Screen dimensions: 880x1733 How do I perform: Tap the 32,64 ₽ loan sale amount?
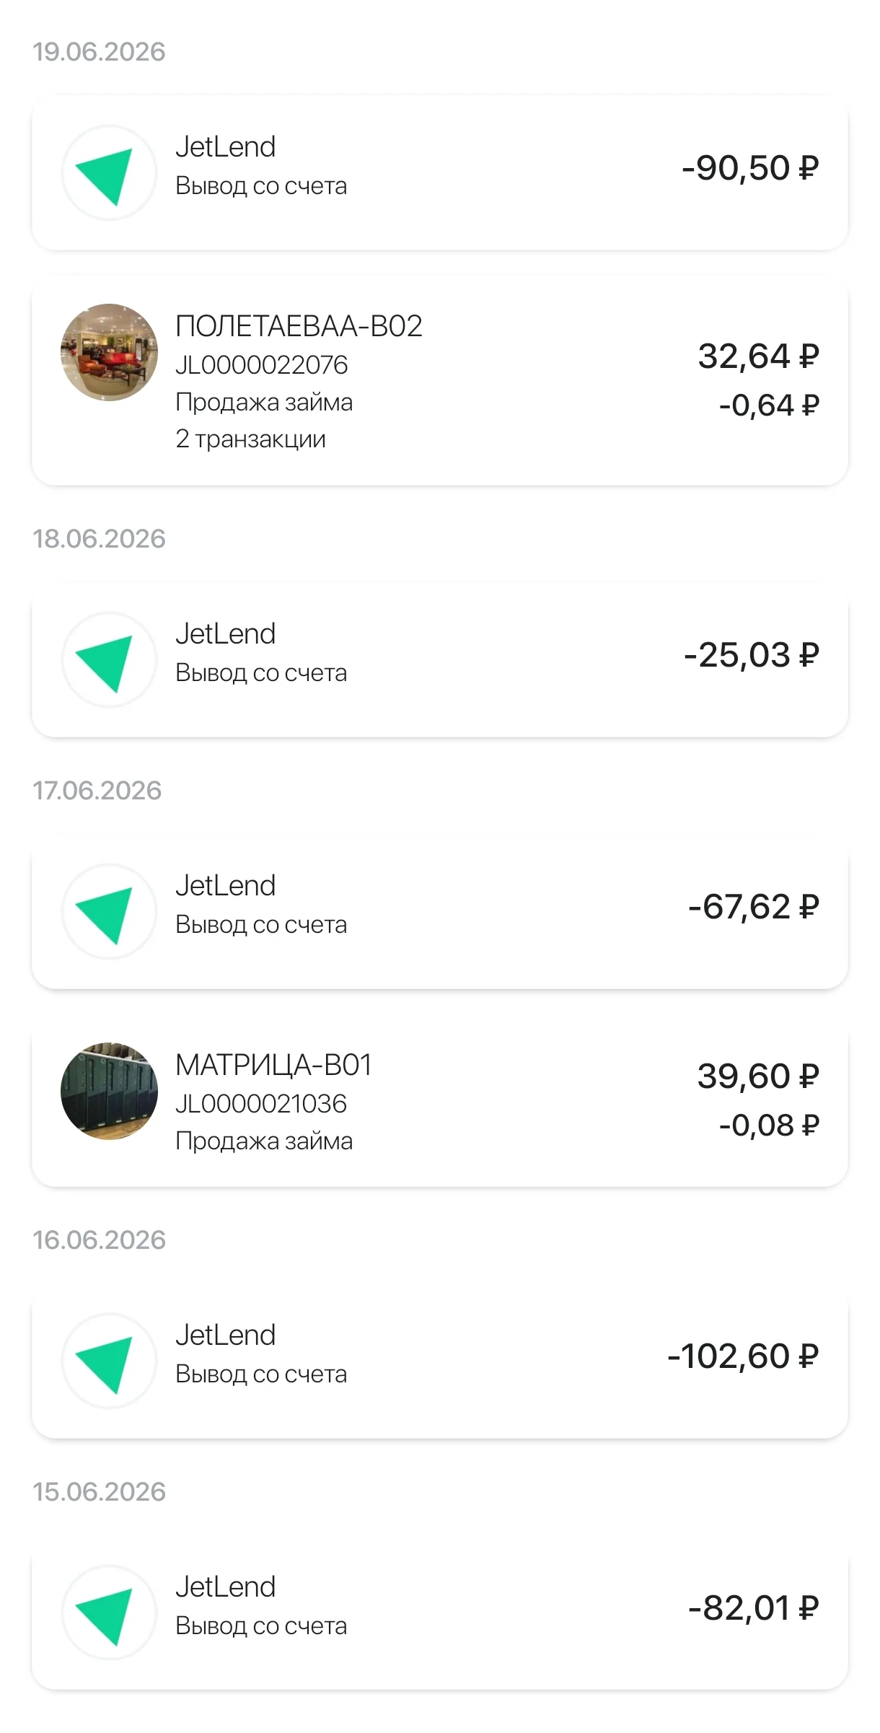click(758, 356)
